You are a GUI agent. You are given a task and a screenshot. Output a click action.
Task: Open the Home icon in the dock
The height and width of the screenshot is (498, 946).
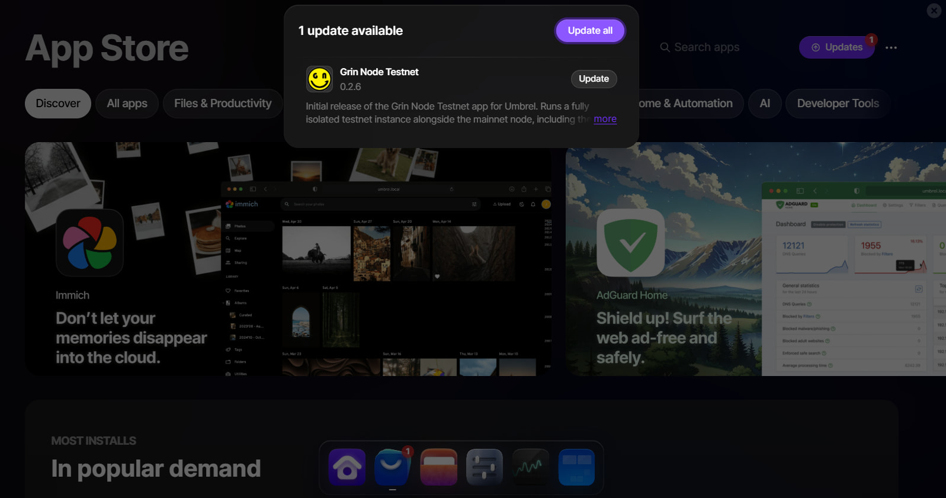(347, 467)
